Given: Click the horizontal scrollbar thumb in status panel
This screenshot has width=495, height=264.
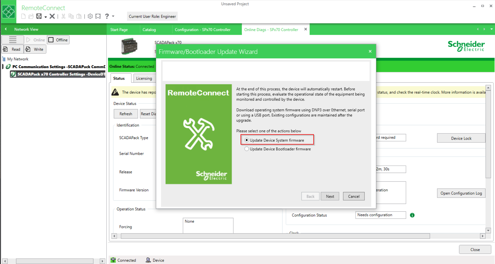Looking at the screenshot, I should pyautogui.click(x=275, y=236).
